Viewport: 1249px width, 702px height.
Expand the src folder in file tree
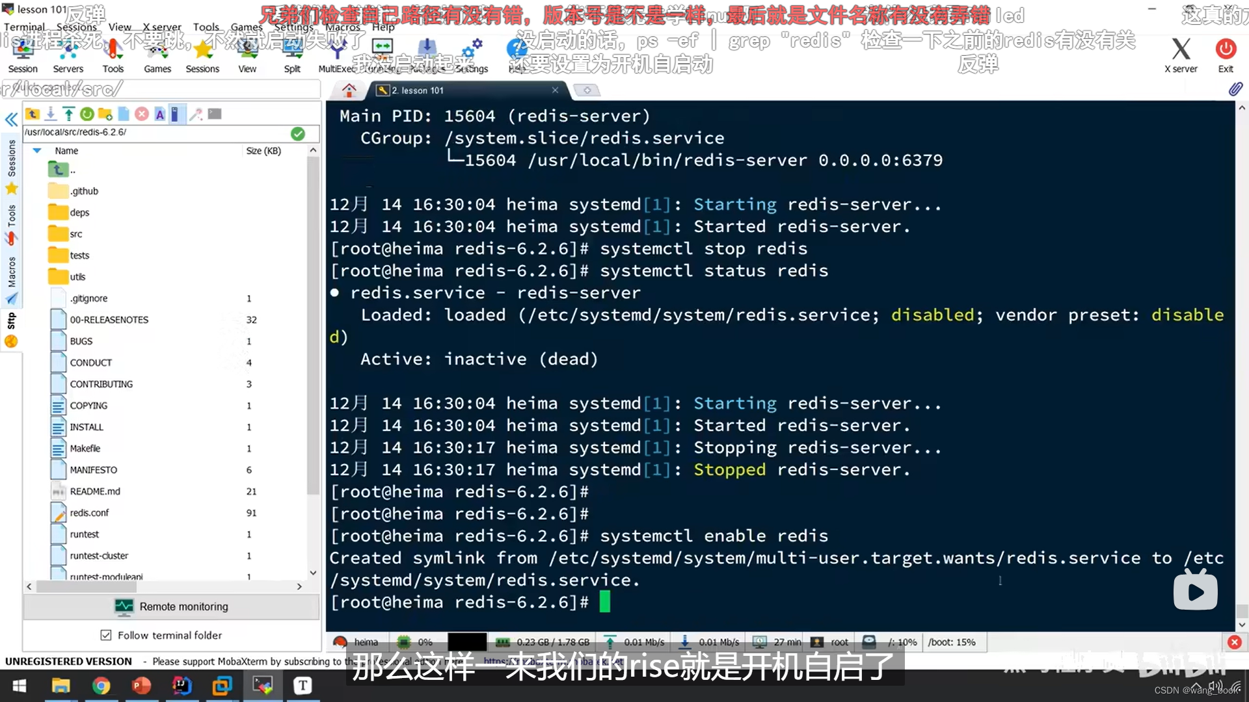(x=75, y=233)
